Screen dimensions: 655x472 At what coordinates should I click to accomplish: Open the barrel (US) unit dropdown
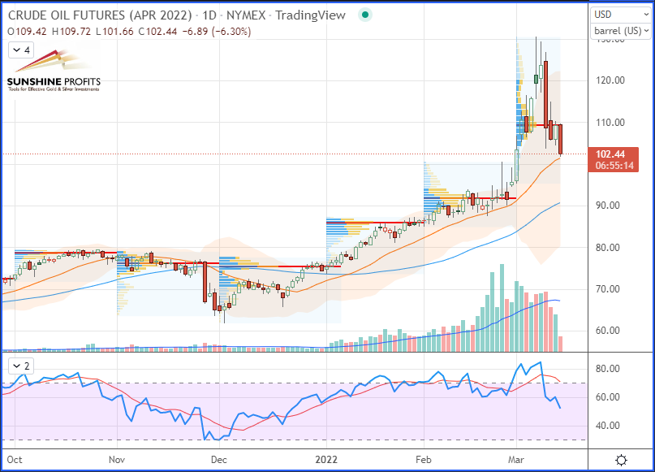click(x=621, y=31)
